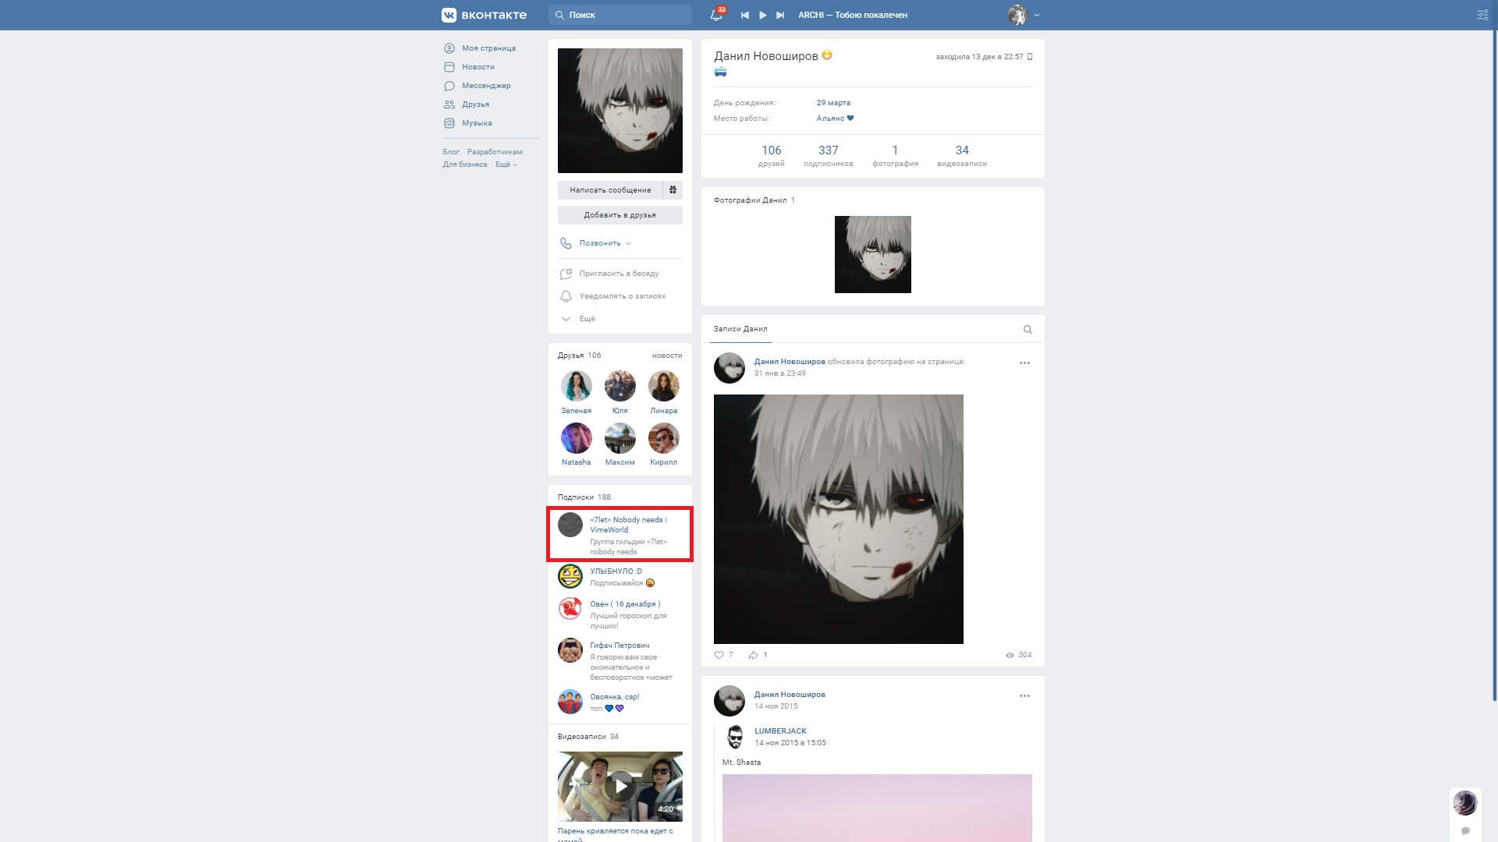Open options menu of first wall post
The width and height of the screenshot is (1498, 842).
coord(1024,363)
